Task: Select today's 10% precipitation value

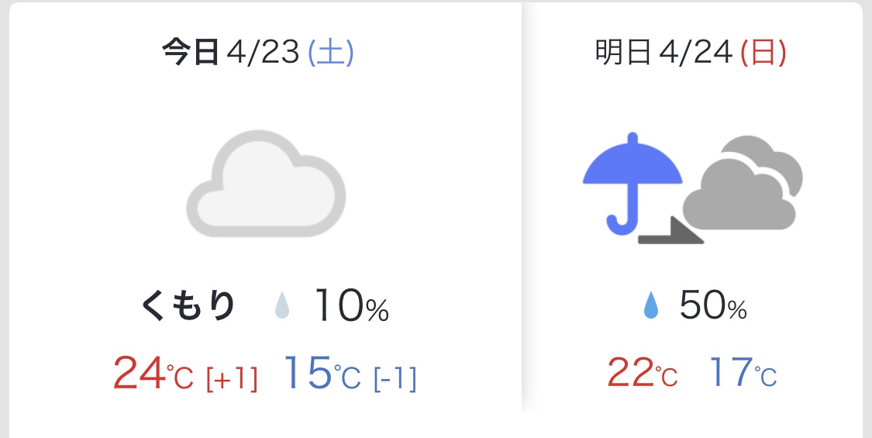Action: pyautogui.click(x=351, y=305)
